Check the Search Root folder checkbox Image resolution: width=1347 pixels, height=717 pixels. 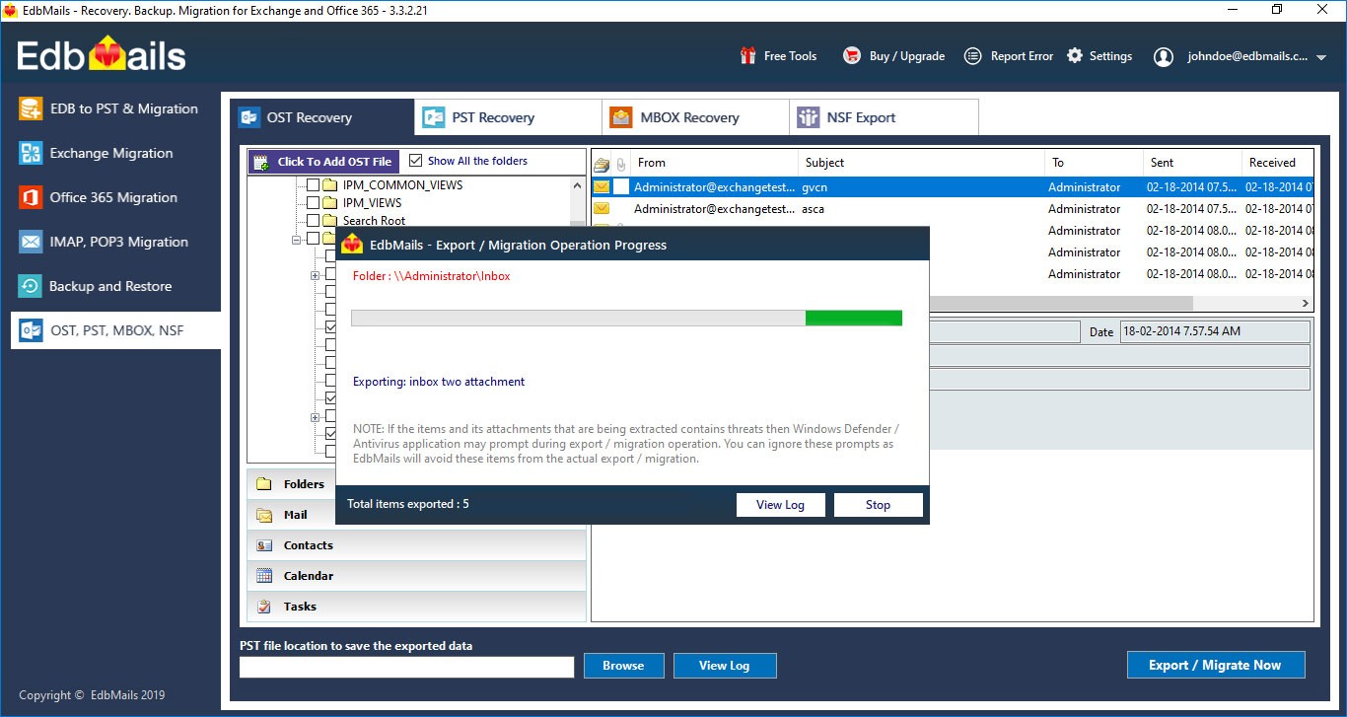pos(315,220)
